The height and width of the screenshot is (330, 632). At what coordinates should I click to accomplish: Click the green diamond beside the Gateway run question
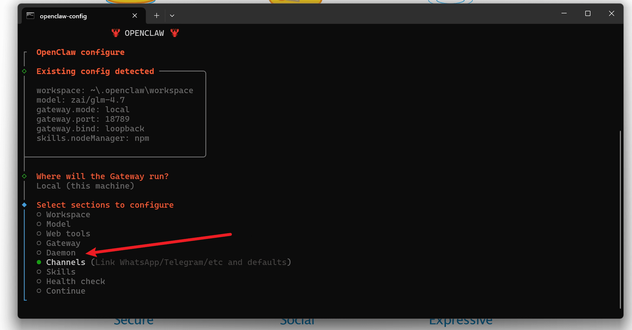pyautogui.click(x=25, y=176)
